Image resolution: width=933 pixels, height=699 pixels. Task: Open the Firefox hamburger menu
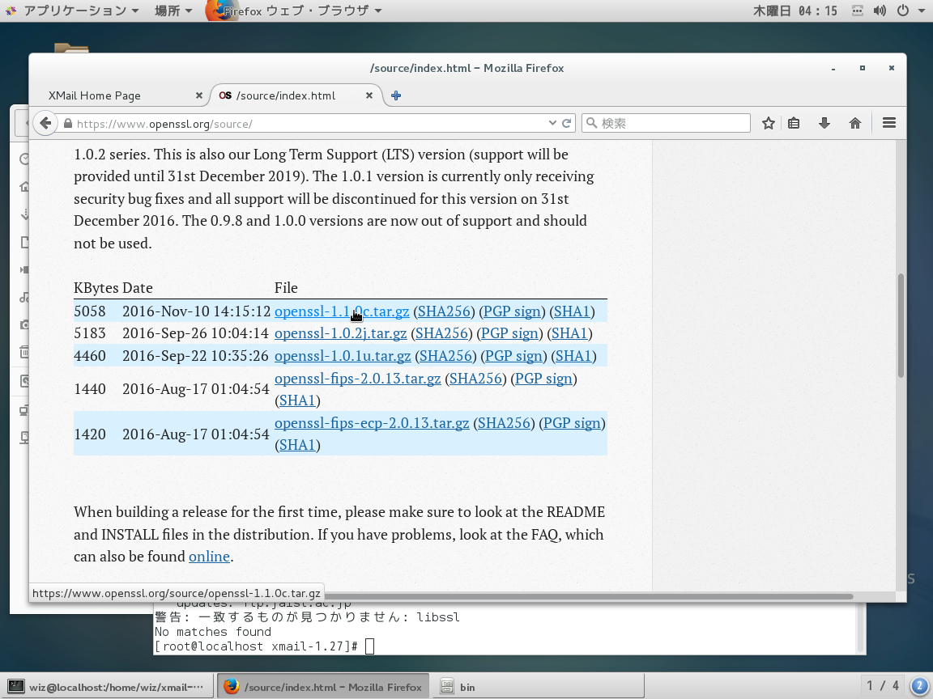pos(889,123)
